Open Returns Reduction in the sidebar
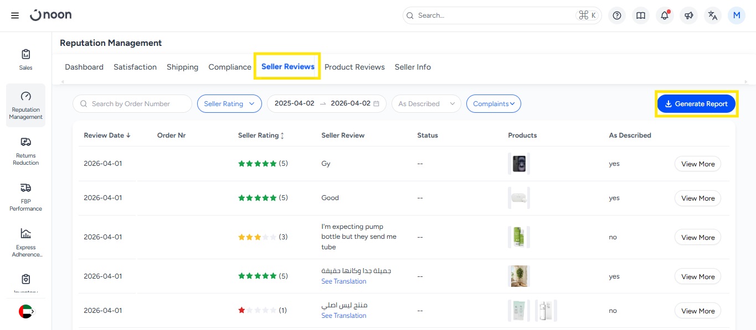The width and height of the screenshot is (756, 330). 25,151
